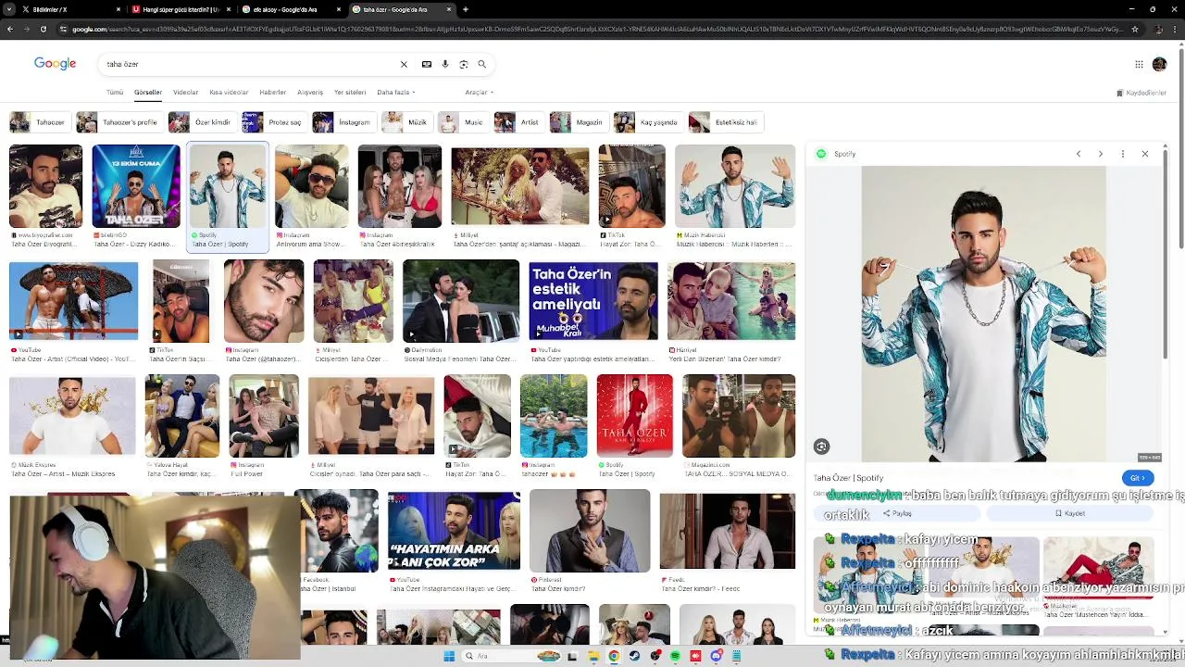This screenshot has width=1185, height=667.
Task: Switch to the efe aksoy Google browser tab
Action: coord(289,9)
